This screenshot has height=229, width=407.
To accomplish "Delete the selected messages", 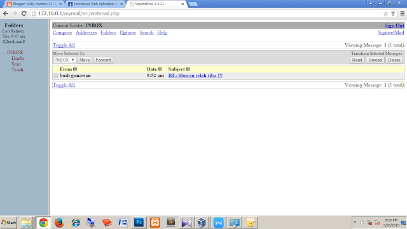I will [x=394, y=60].
